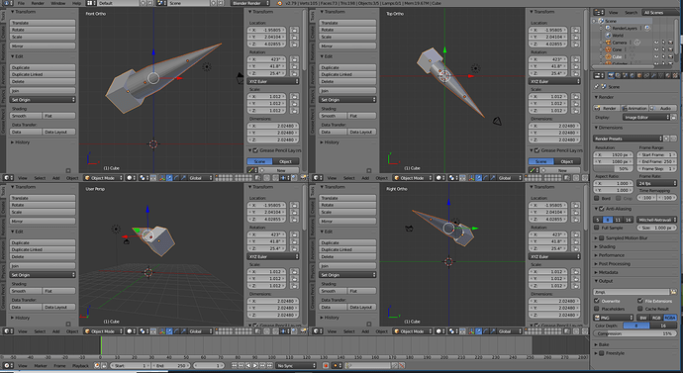Open the Render tab in Properties editor
The width and height of the screenshot is (683, 373).
611,76
